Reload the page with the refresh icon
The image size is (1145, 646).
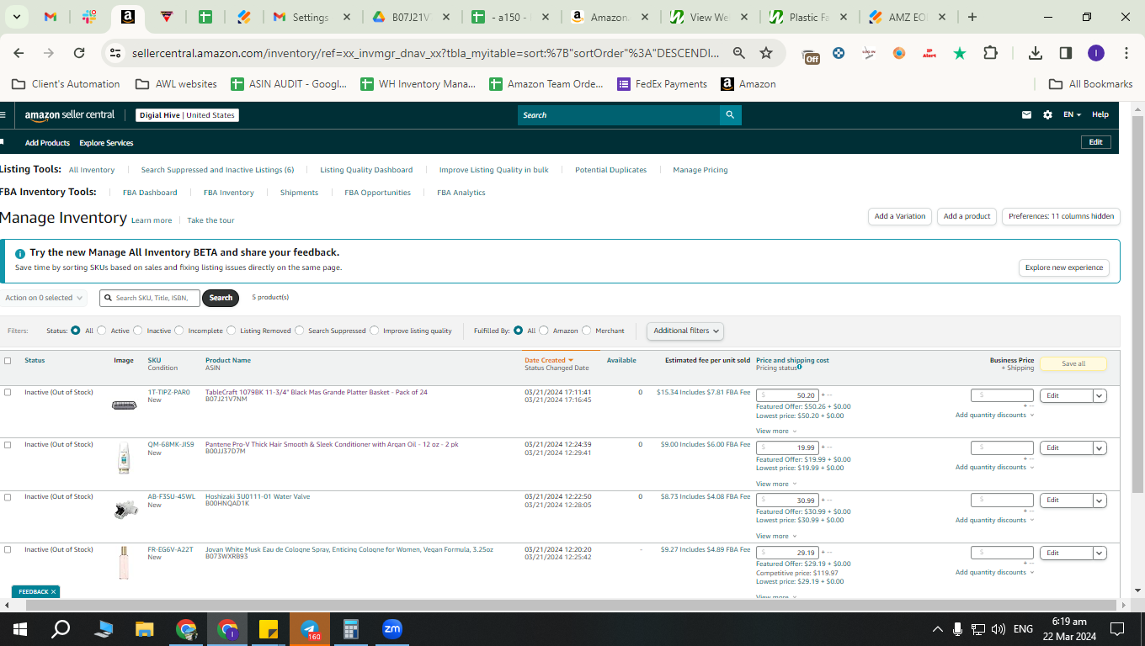point(79,53)
